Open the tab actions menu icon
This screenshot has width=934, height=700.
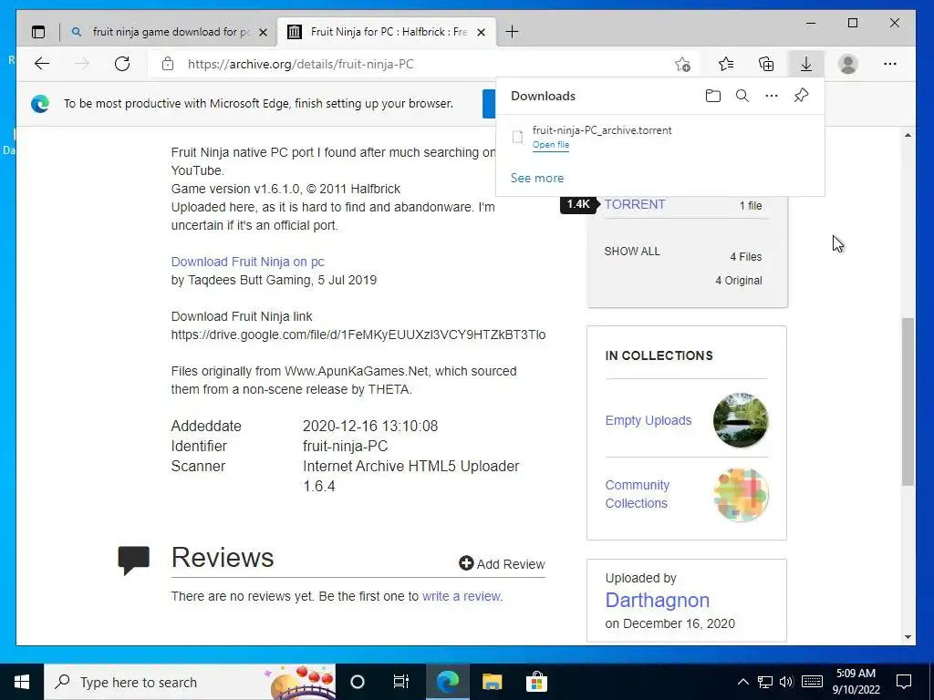point(38,32)
